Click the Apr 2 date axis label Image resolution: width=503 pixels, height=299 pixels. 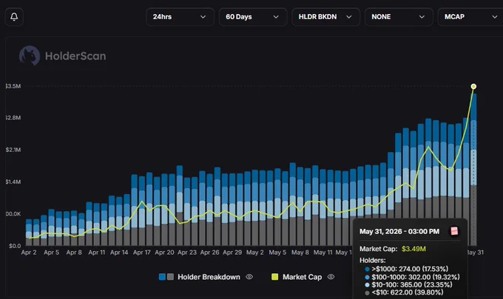(x=29, y=252)
